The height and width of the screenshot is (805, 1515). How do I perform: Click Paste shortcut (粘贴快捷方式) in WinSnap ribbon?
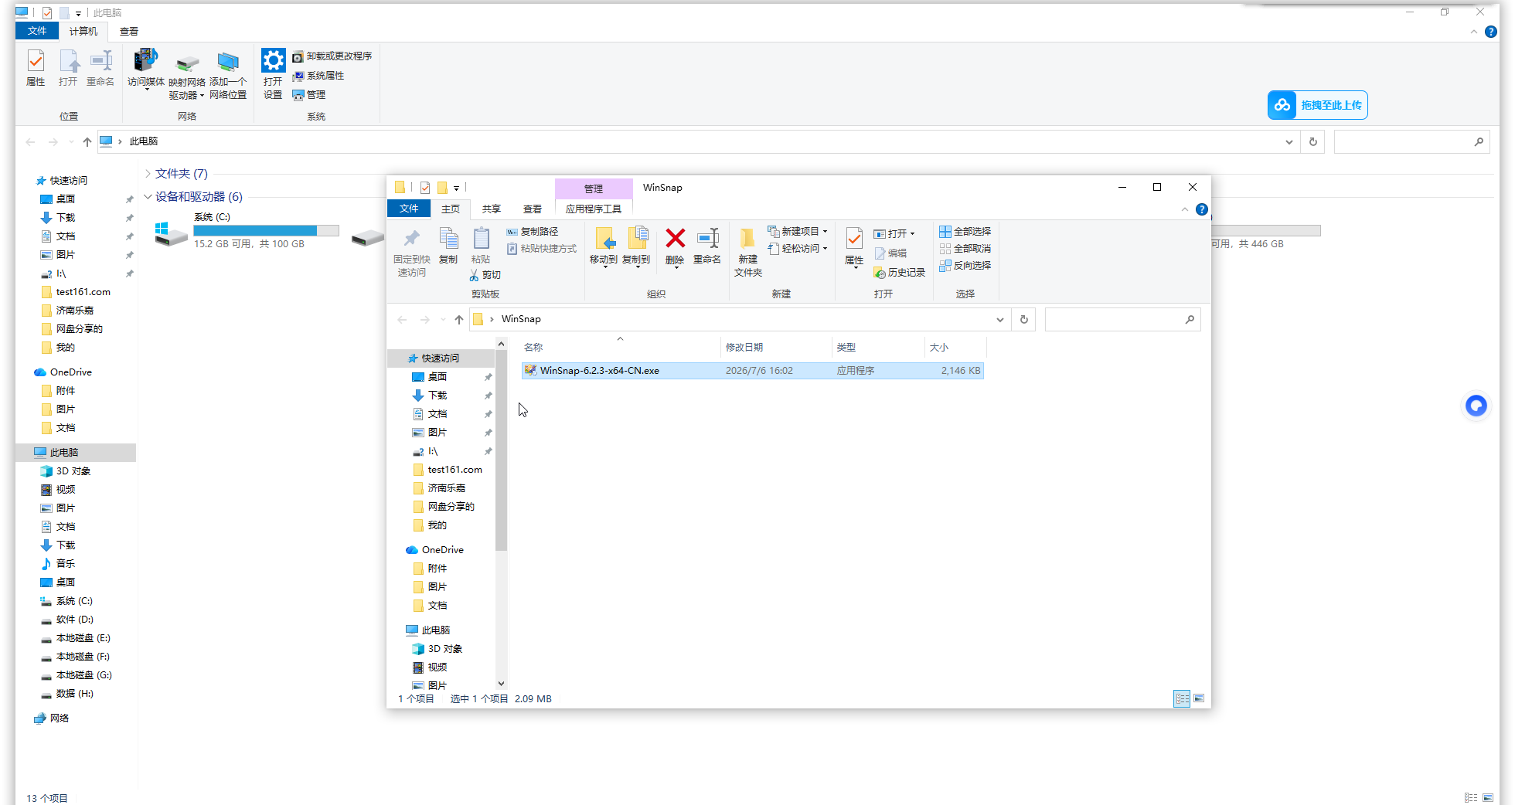pyautogui.click(x=542, y=249)
